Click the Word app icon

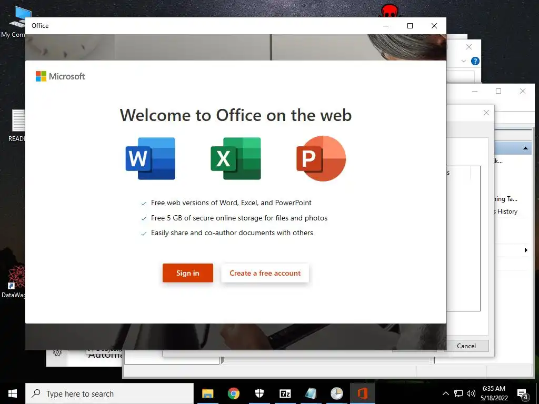click(x=150, y=158)
